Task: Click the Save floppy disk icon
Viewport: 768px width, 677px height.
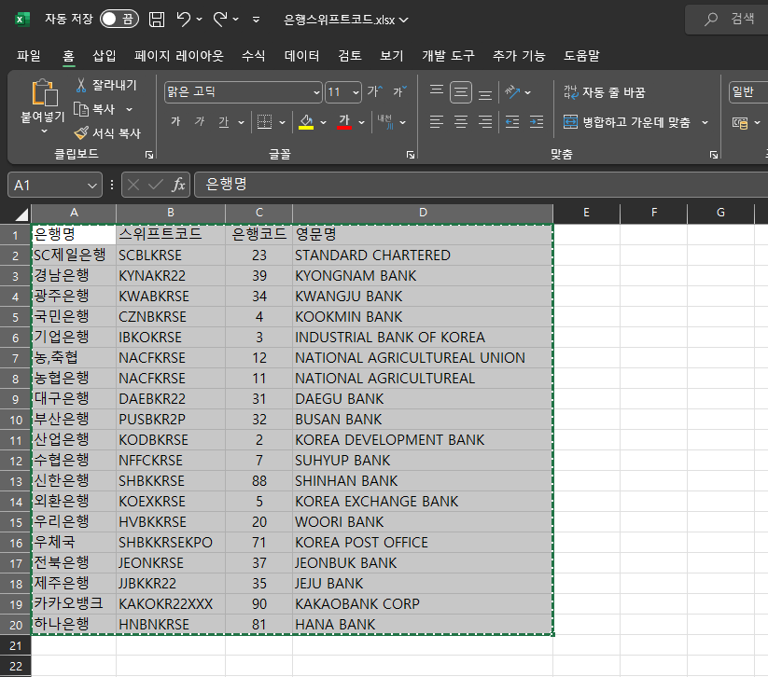Action: 157,20
